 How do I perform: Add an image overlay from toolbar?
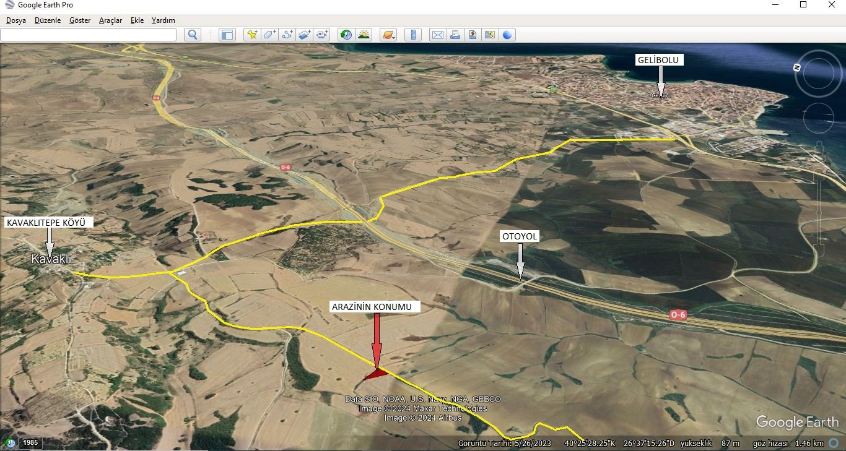[x=305, y=35]
